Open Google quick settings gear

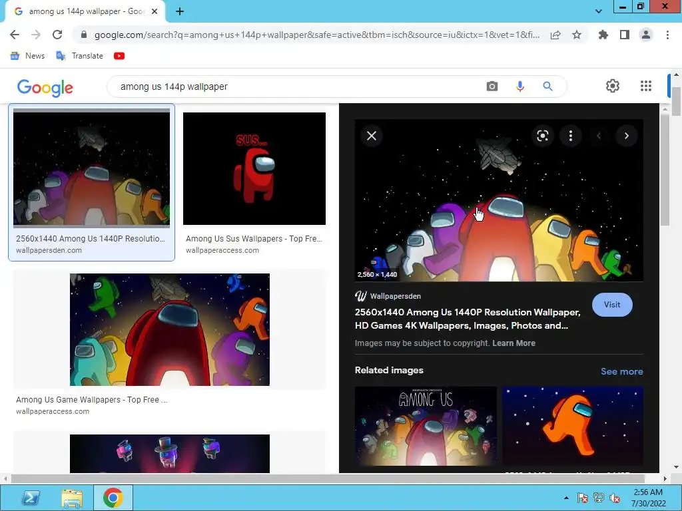613,86
